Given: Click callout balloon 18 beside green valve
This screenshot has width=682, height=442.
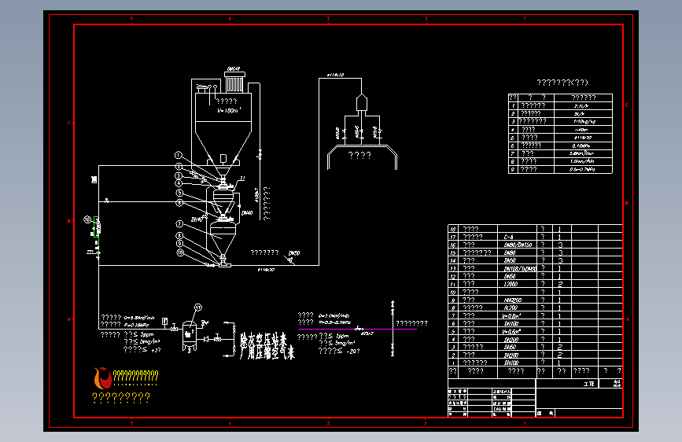Looking at the screenshot, I should [x=87, y=219].
